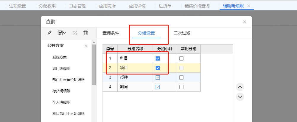The width and height of the screenshot is (297, 122).
Task: Switch to the 查询条件 tab
Action: click(111, 33)
